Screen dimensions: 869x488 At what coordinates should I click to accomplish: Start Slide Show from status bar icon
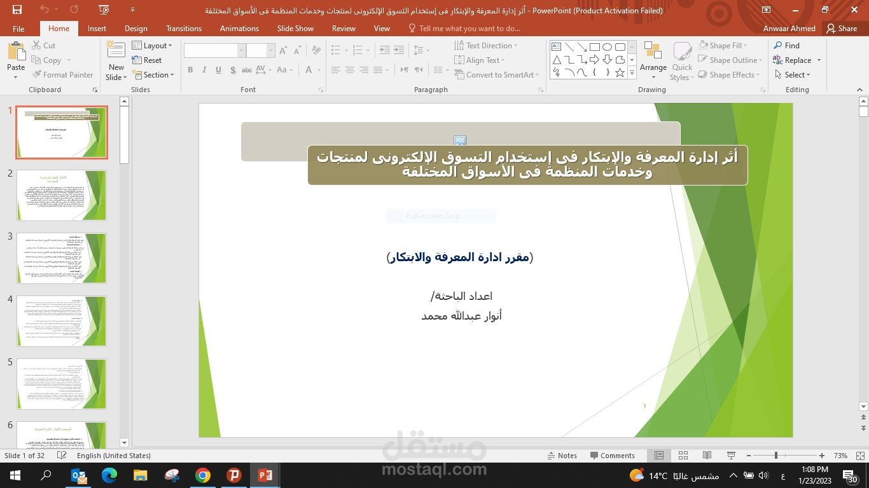[x=731, y=456]
